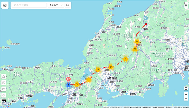Toggle fullscreen map view
Screen dimensions: 189x108
click(x=186, y=88)
